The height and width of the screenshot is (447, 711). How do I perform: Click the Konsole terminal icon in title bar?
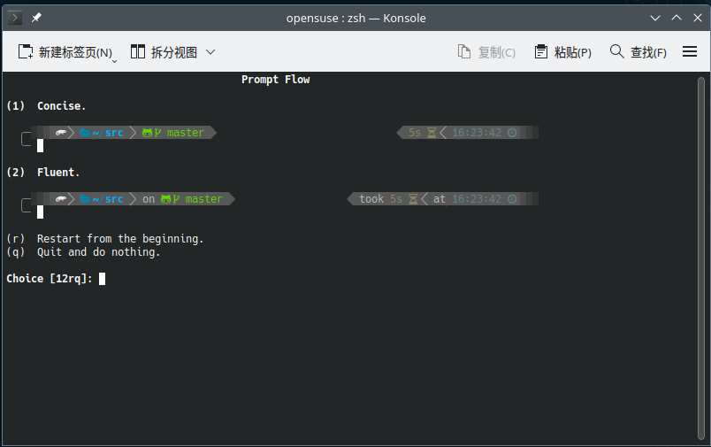coord(15,18)
